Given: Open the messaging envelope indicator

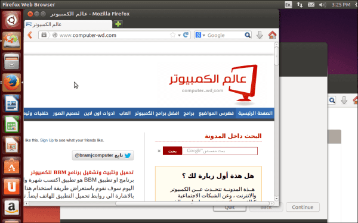Looking at the screenshot, I should 311,5.
